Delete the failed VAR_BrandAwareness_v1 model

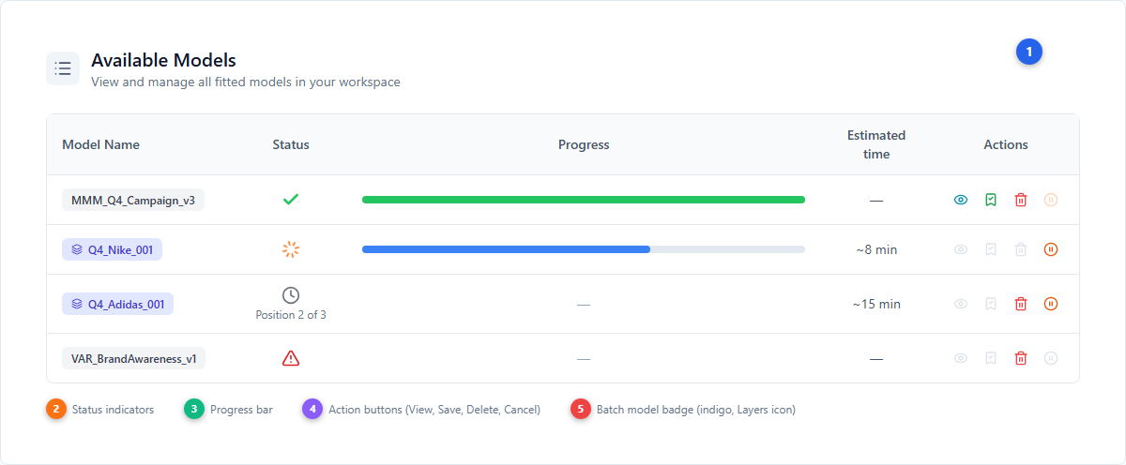1021,358
